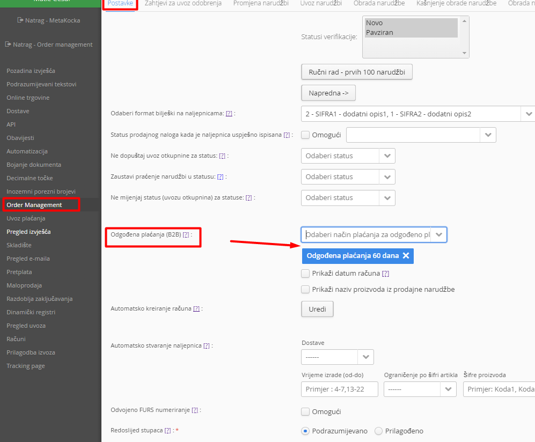Open Skladište in sidebar
This screenshot has height=442, width=535.
[19, 245]
